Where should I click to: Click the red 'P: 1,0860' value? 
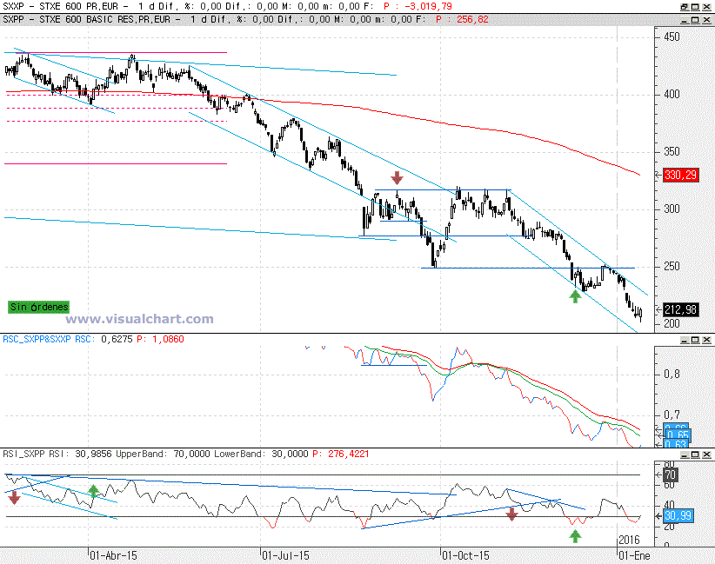point(161,339)
